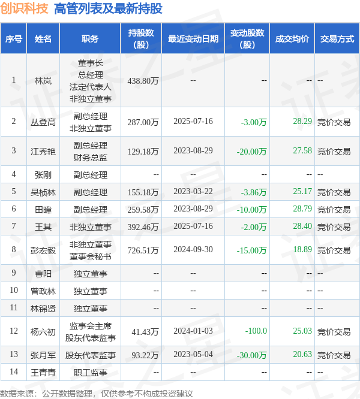Click the -20.00万 change value
This screenshot has height=399, width=360.
pos(252,152)
